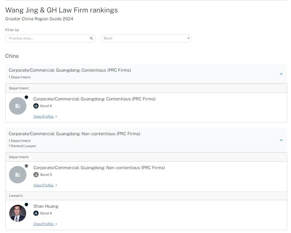This screenshot has width=291, height=233.
Task: Click the dropdown arrow in the Band filter
Action: [x=188, y=38]
